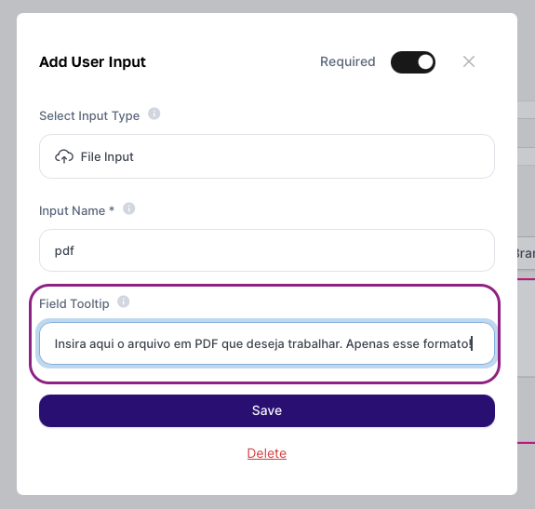Click info icon beside Field Tooltip
The width and height of the screenshot is (535, 509).
pyautogui.click(x=123, y=301)
